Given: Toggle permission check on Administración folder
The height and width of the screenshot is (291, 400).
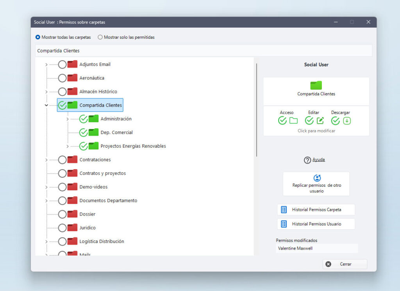Looking at the screenshot, I should click(83, 119).
